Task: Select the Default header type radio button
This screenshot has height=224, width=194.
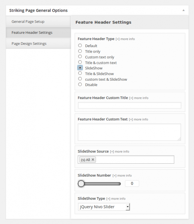Action: click(80, 46)
